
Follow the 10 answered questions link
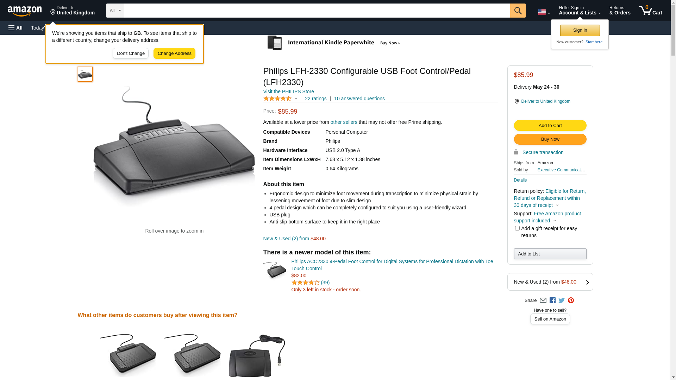pyautogui.click(x=359, y=99)
